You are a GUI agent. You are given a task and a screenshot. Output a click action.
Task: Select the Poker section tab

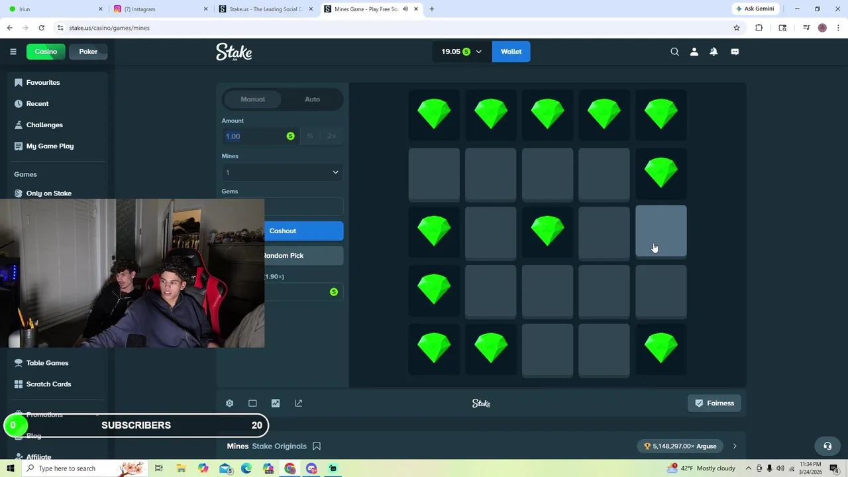pos(88,52)
